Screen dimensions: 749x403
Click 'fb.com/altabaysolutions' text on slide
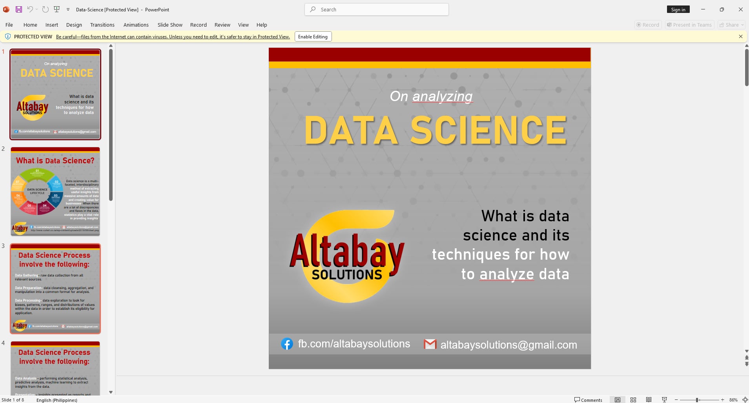tap(354, 344)
